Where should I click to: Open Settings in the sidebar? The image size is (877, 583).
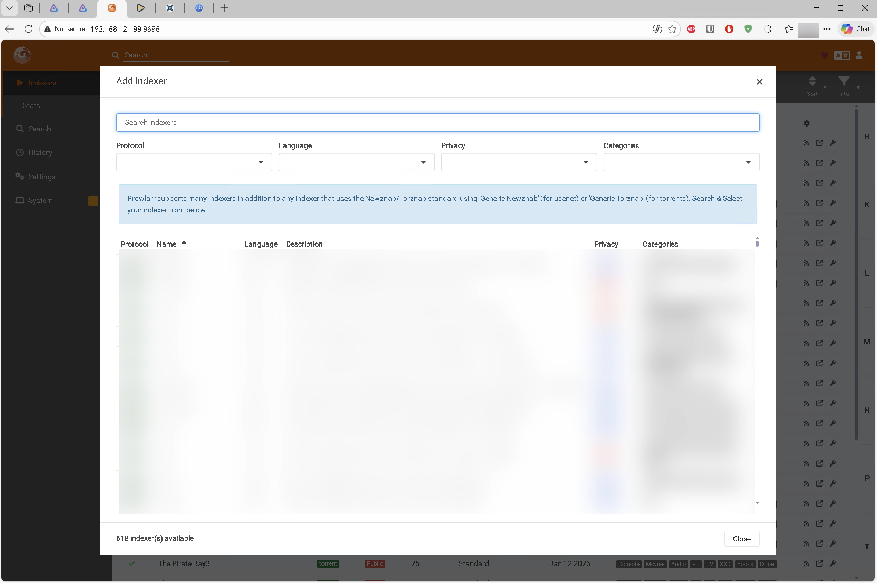[42, 177]
